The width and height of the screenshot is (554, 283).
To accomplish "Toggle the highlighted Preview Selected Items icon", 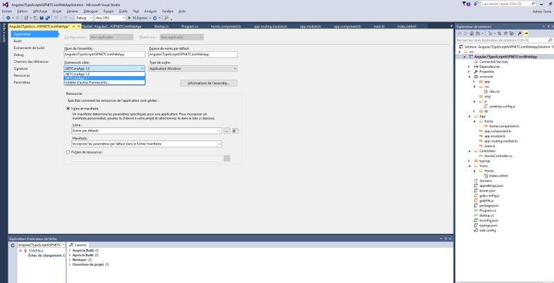I will pos(526,33).
